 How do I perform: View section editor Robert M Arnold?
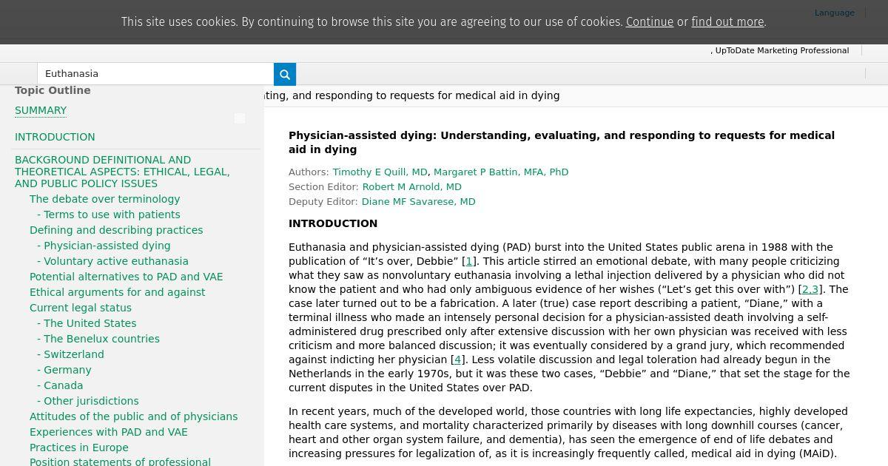point(411,186)
